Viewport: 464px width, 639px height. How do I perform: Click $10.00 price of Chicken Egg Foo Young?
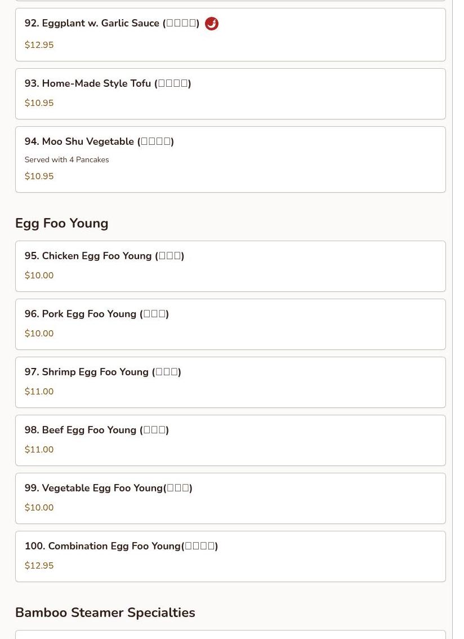pos(39,275)
